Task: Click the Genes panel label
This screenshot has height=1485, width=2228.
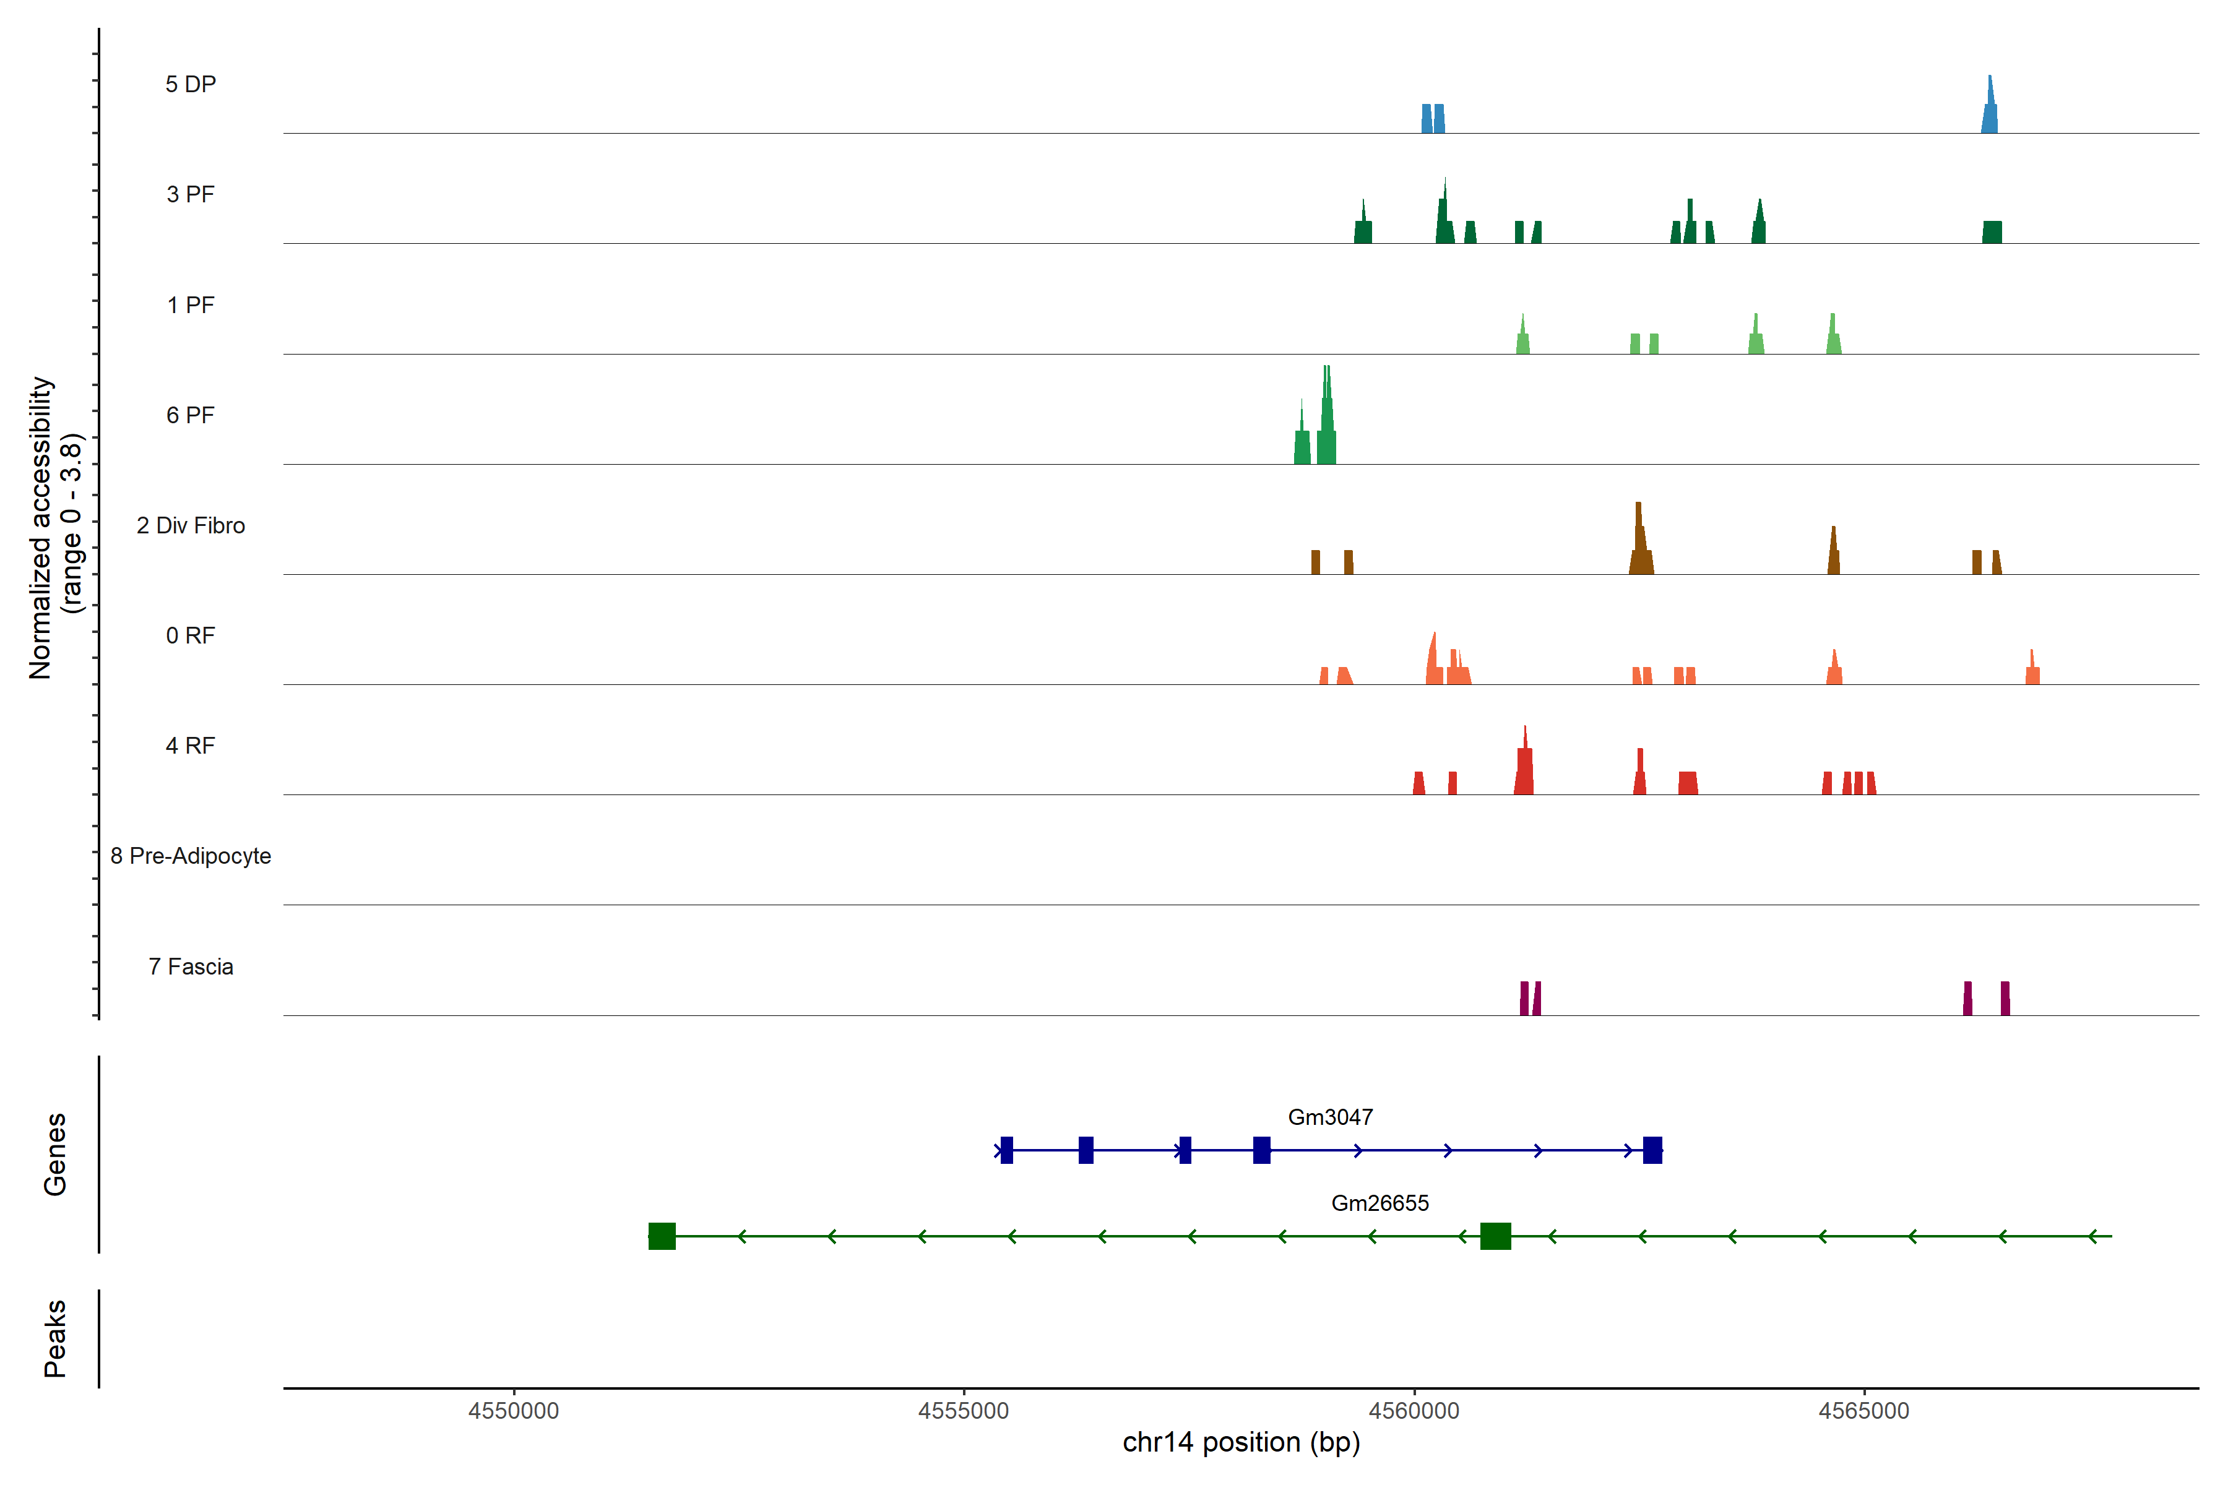Action: point(55,1155)
